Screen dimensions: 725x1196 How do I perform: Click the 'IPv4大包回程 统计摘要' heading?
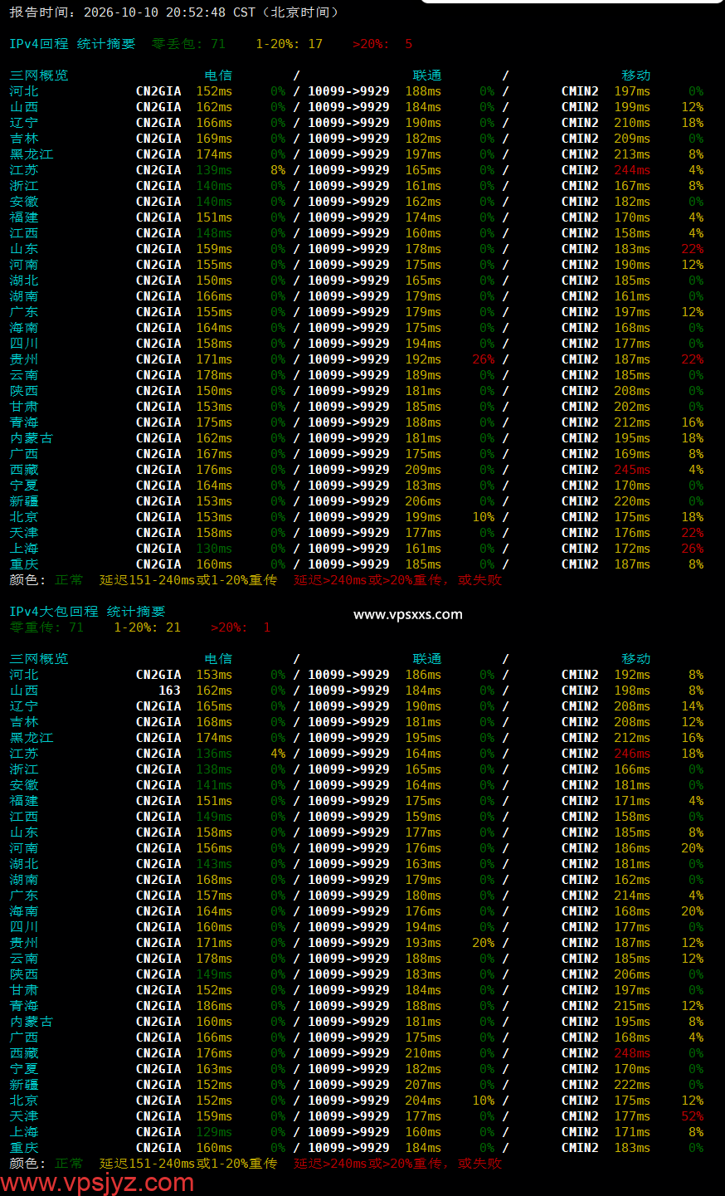[87, 612]
